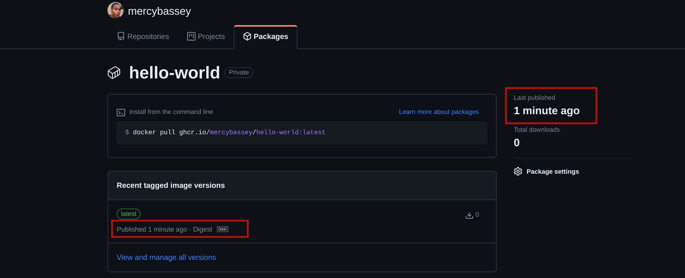The height and width of the screenshot is (278, 685).
Task: Click the Private visibility badge
Action: (x=239, y=73)
